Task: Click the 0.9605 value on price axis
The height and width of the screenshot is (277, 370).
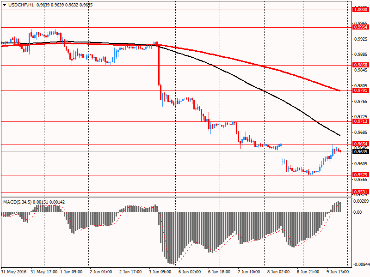Action: point(361,164)
